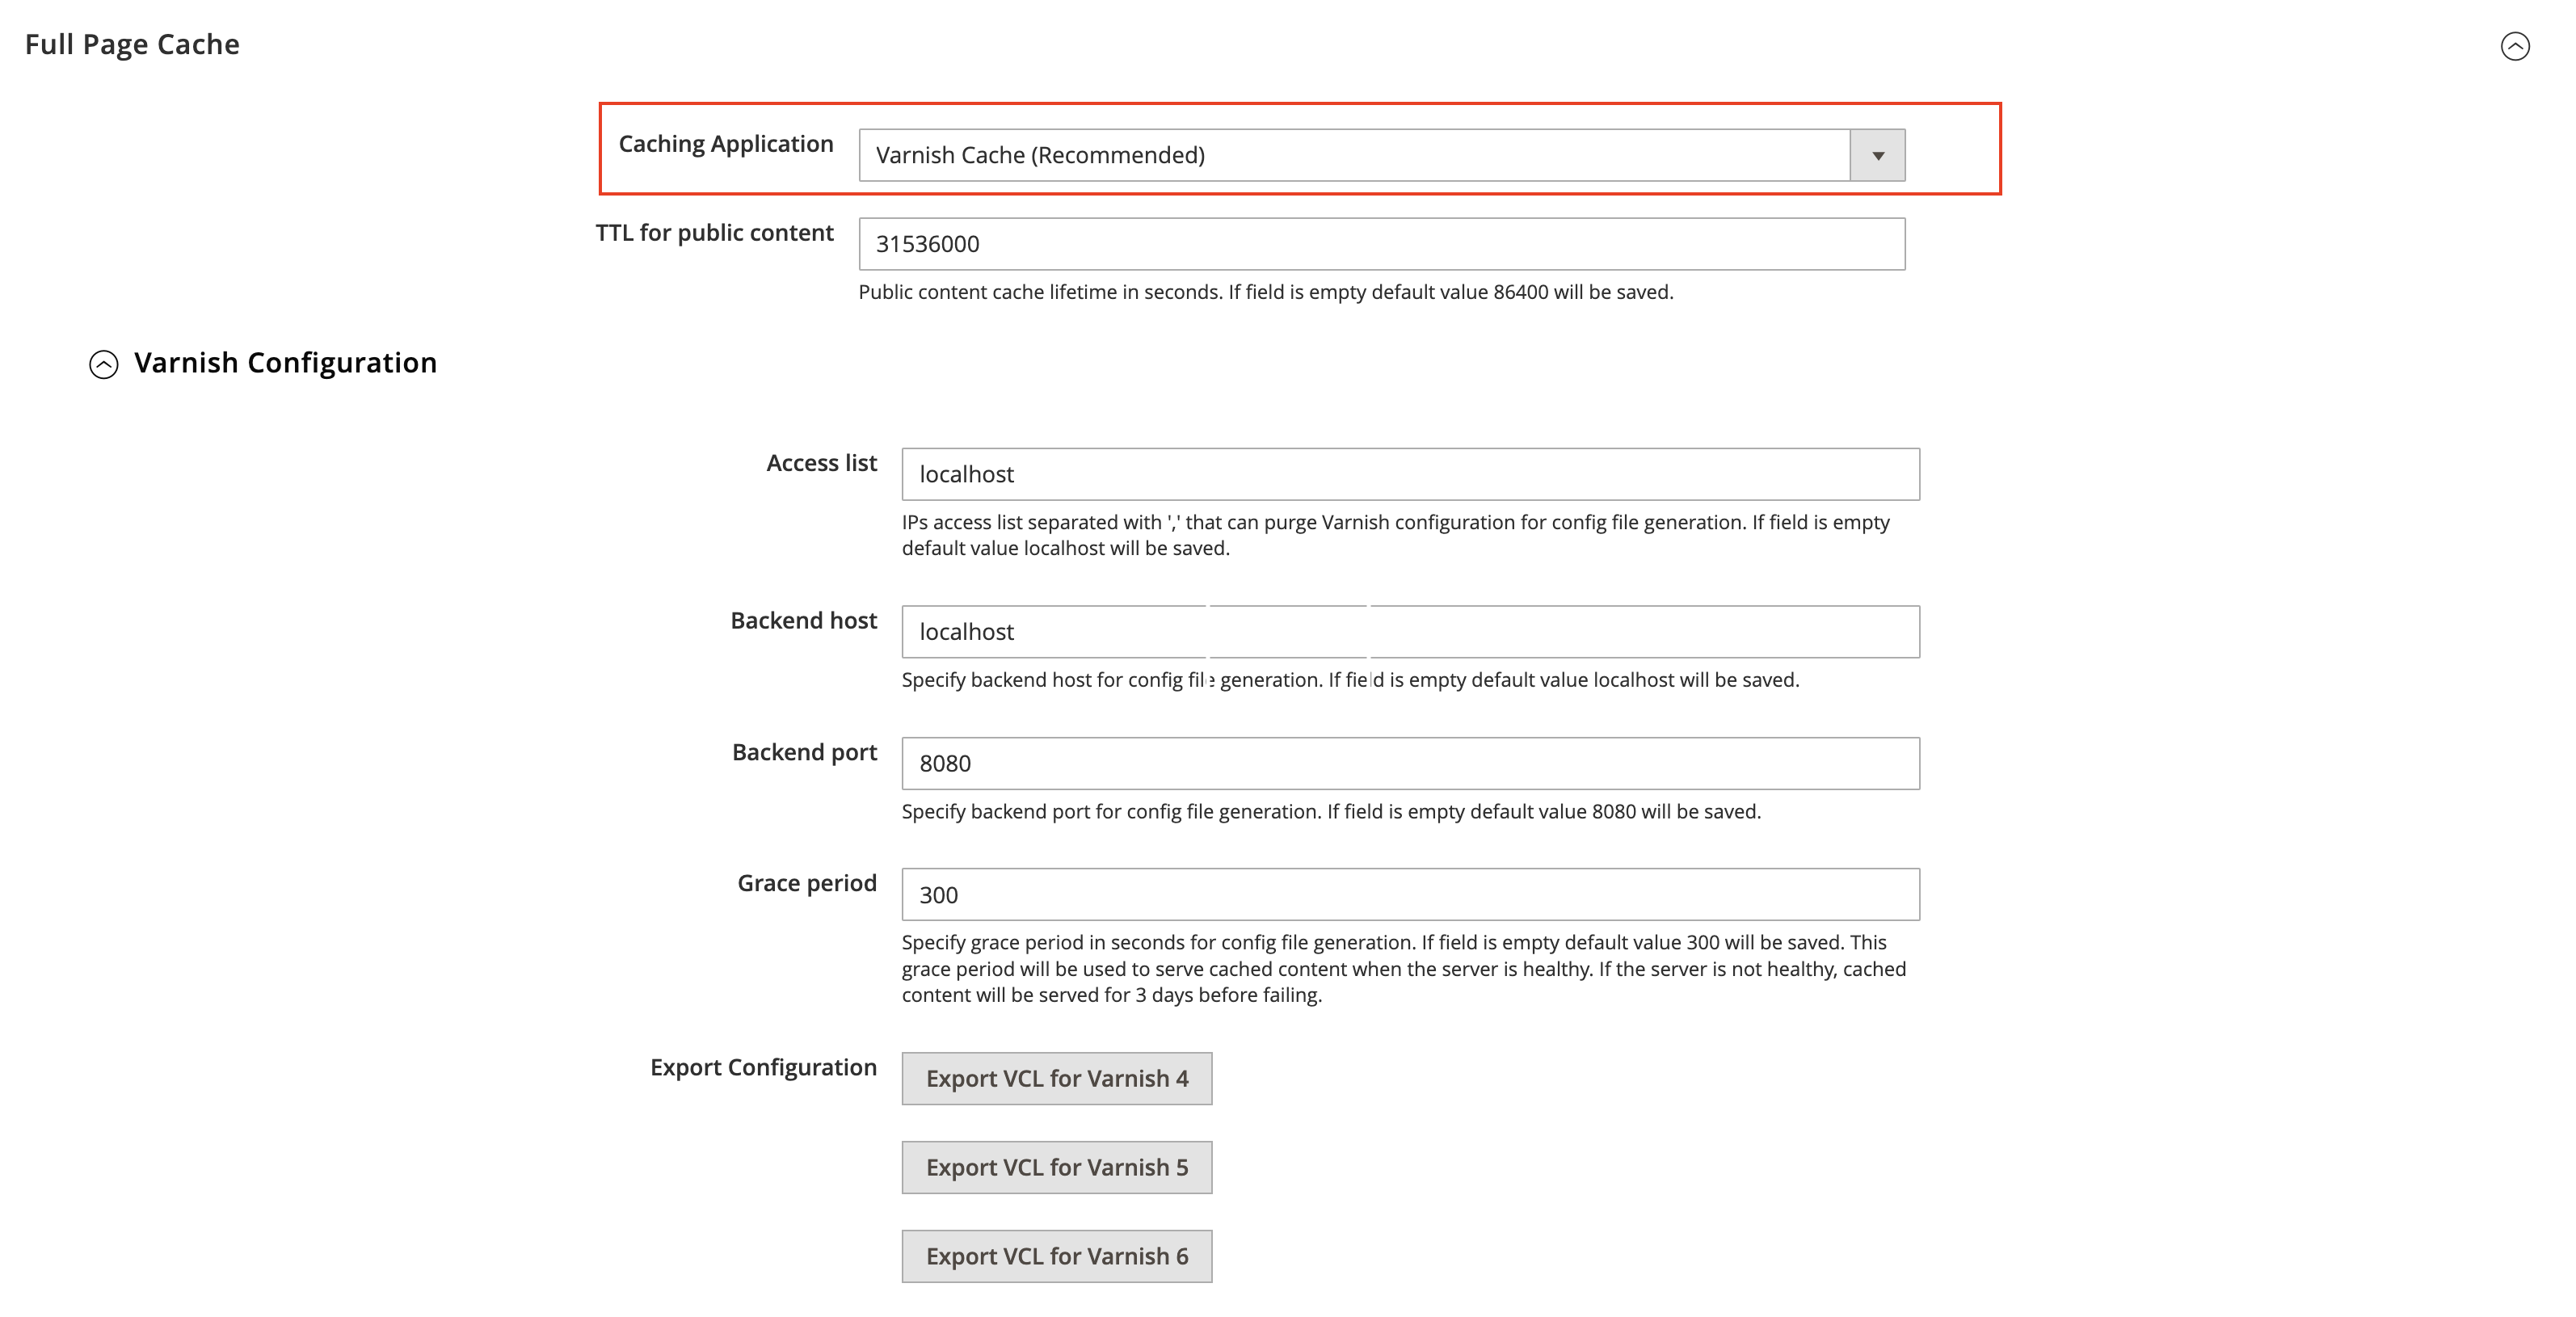Click the Caching Application label
This screenshot has height=1317, width=2576.
pyautogui.click(x=726, y=143)
